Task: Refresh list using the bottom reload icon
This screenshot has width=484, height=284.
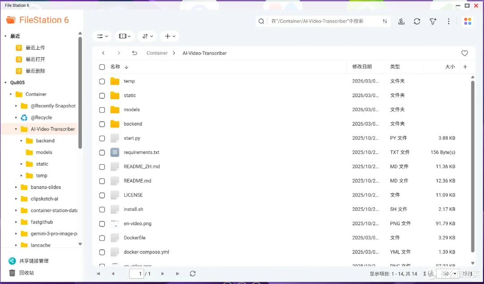Action: pyautogui.click(x=193, y=274)
